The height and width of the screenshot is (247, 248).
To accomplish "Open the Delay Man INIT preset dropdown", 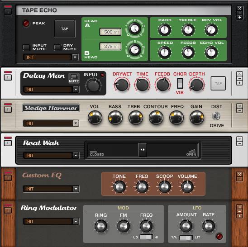I will click(x=51, y=90).
